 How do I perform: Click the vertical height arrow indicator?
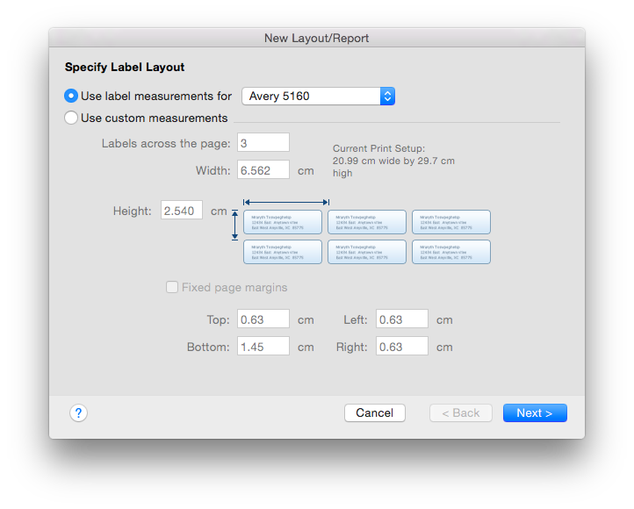click(x=235, y=225)
